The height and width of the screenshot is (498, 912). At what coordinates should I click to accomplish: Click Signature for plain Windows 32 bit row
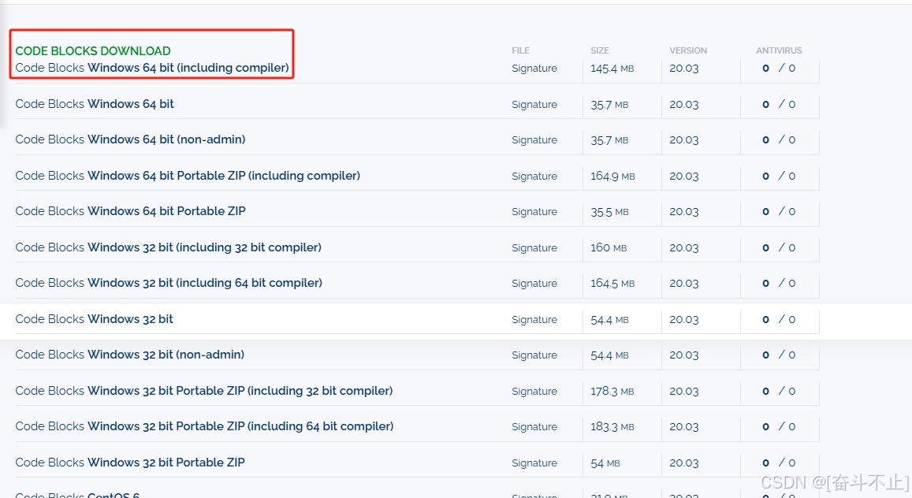[x=534, y=320]
